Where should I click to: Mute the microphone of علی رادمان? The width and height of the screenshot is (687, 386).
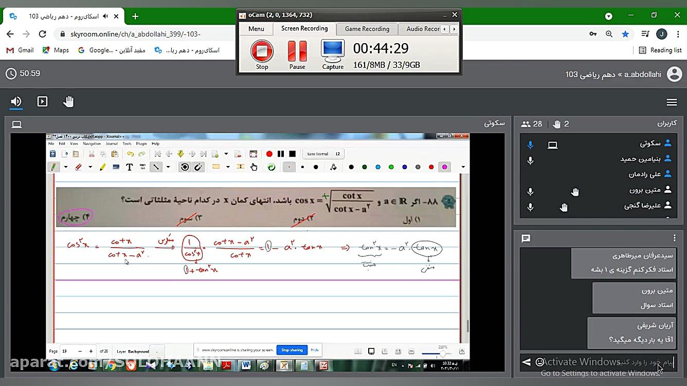[x=530, y=175]
